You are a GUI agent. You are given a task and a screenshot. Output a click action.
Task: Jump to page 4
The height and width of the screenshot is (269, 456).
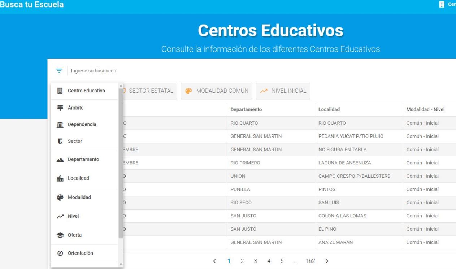tap(269, 261)
